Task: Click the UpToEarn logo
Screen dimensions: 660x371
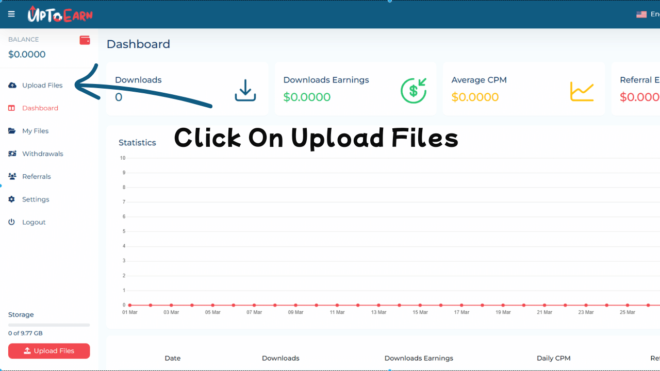Action: click(60, 14)
